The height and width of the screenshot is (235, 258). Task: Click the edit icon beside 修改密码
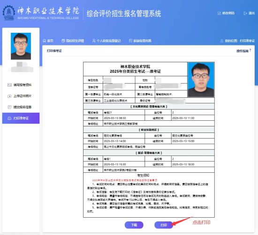coord(219,13)
